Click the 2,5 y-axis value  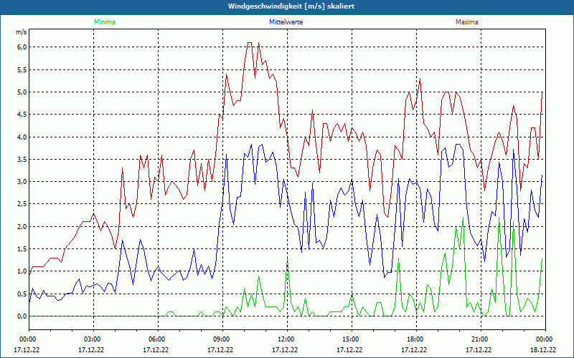pyautogui.click(x=22, y=204)
